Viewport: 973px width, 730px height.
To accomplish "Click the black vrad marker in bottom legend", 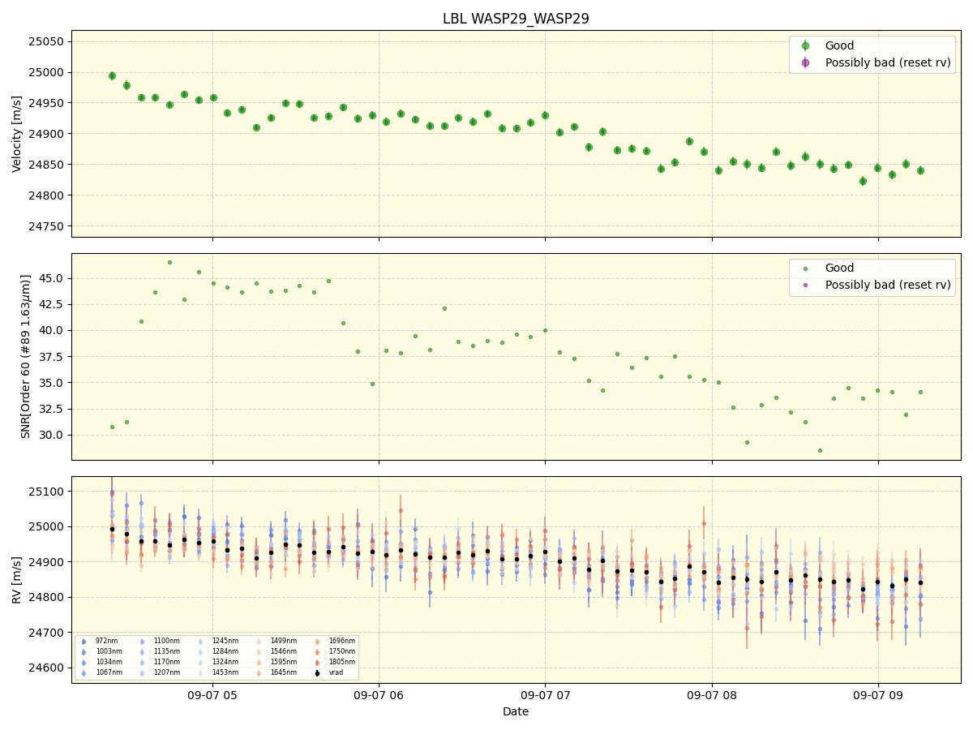I will (x=317, y=672).
